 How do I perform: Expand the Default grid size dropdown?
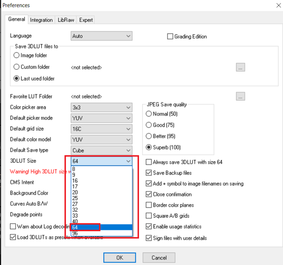pyautogui.click(x=101, y=129)
